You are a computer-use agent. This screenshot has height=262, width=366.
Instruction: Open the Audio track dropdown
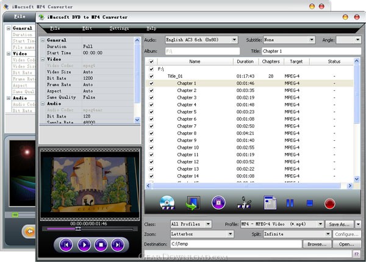(234, 40)
